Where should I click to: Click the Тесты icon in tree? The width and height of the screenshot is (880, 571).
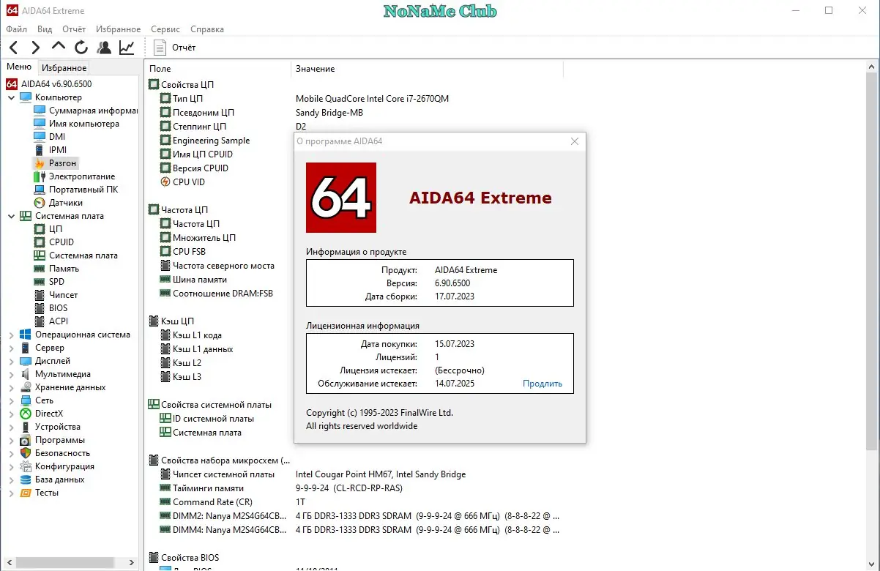pyautogui.click(x=26, y=493)
